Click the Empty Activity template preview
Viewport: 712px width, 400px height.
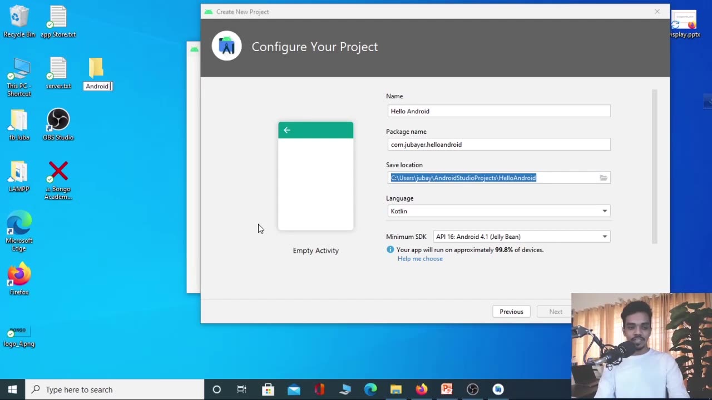315,176
